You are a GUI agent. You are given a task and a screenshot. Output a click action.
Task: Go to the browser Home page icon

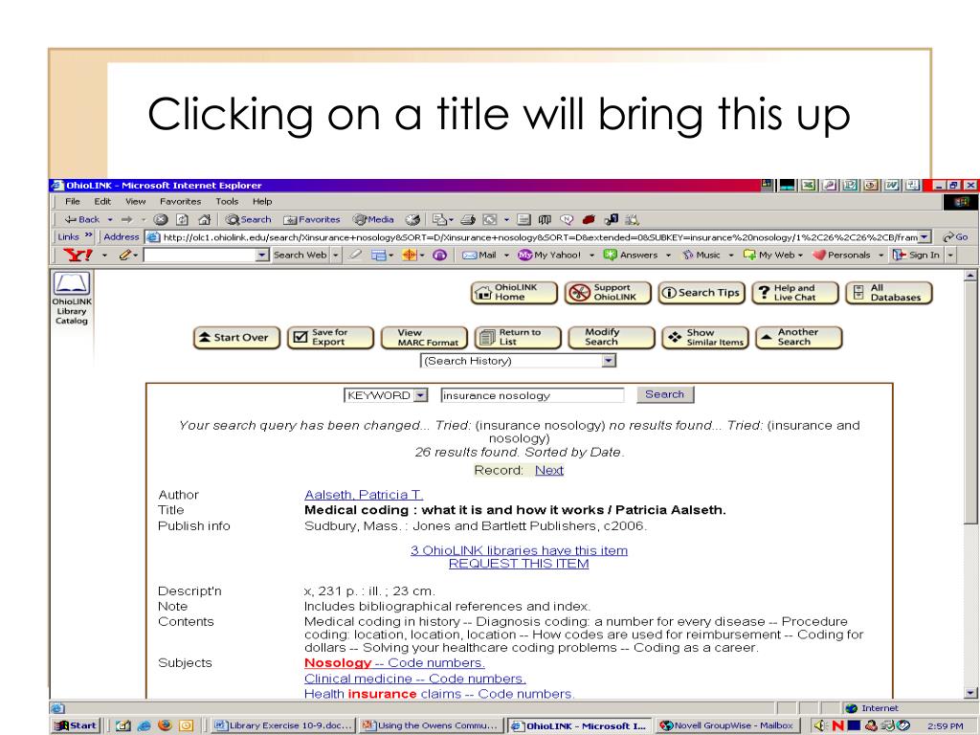[204, 219]
